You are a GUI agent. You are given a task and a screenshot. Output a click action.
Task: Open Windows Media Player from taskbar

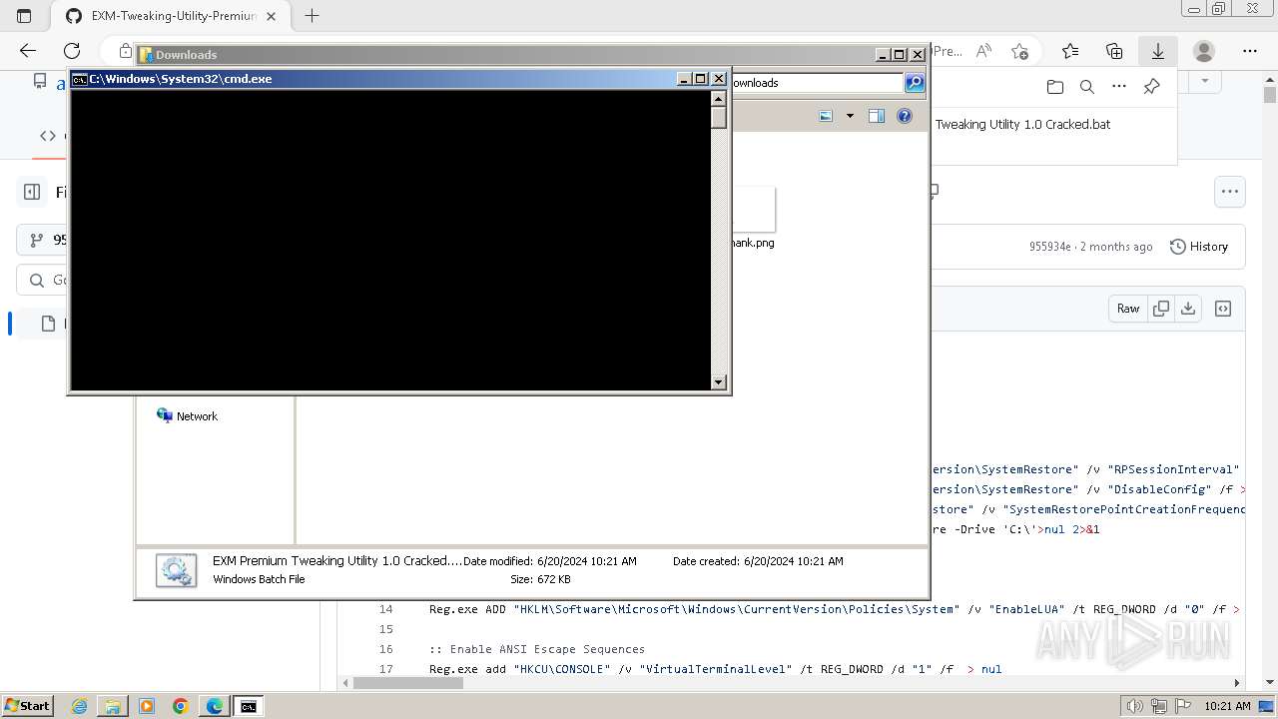[x=147, y=706]
